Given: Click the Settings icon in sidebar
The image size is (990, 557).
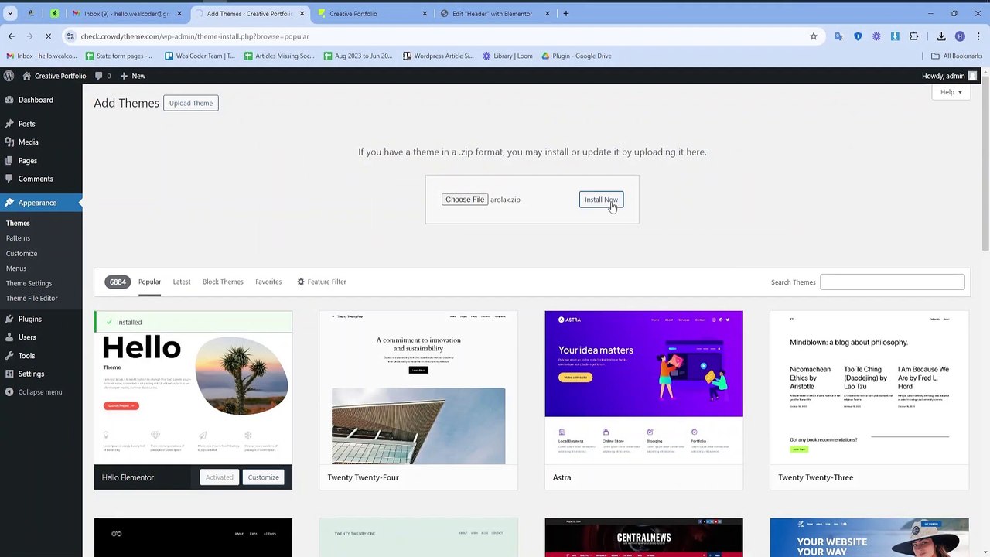Looking at the screenshot, I should [x=9, y=374].
